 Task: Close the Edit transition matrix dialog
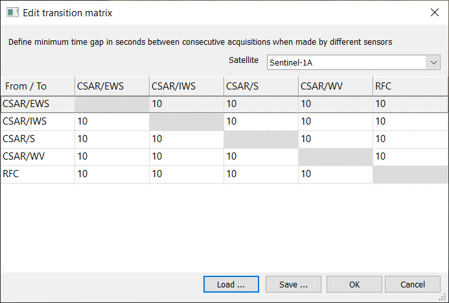tap(433, 12)
